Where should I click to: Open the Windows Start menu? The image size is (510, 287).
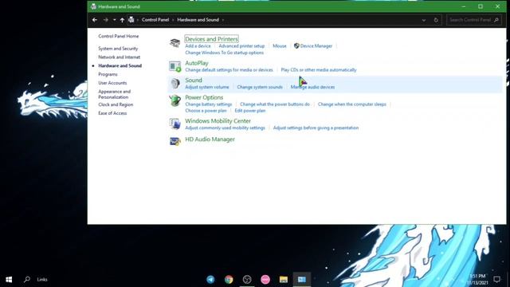point(9,280)
